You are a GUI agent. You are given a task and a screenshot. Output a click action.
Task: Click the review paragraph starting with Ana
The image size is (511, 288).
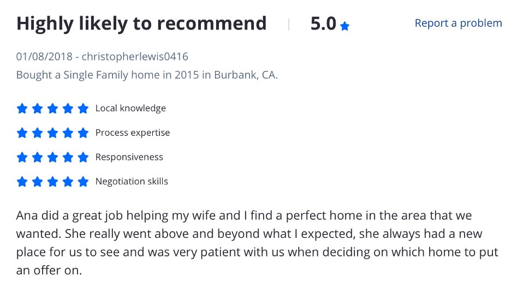[257, 243]
